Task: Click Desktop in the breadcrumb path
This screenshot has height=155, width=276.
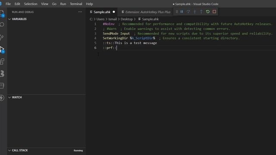Action: tap(126, 19)
